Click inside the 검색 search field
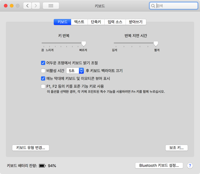Screen dimensions: 200x174 click(x=175, y=6)
